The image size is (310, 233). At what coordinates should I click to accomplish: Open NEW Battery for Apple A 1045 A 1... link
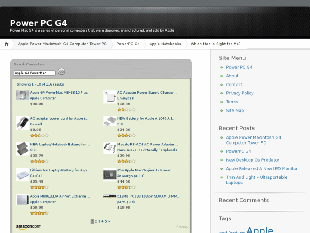[146, 118]
